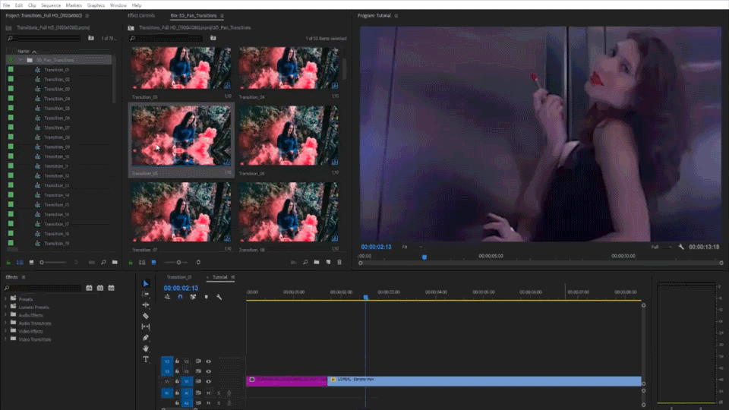Open the Fit zoom level dropdown
729x410 pixels.
tap(412, 247)
